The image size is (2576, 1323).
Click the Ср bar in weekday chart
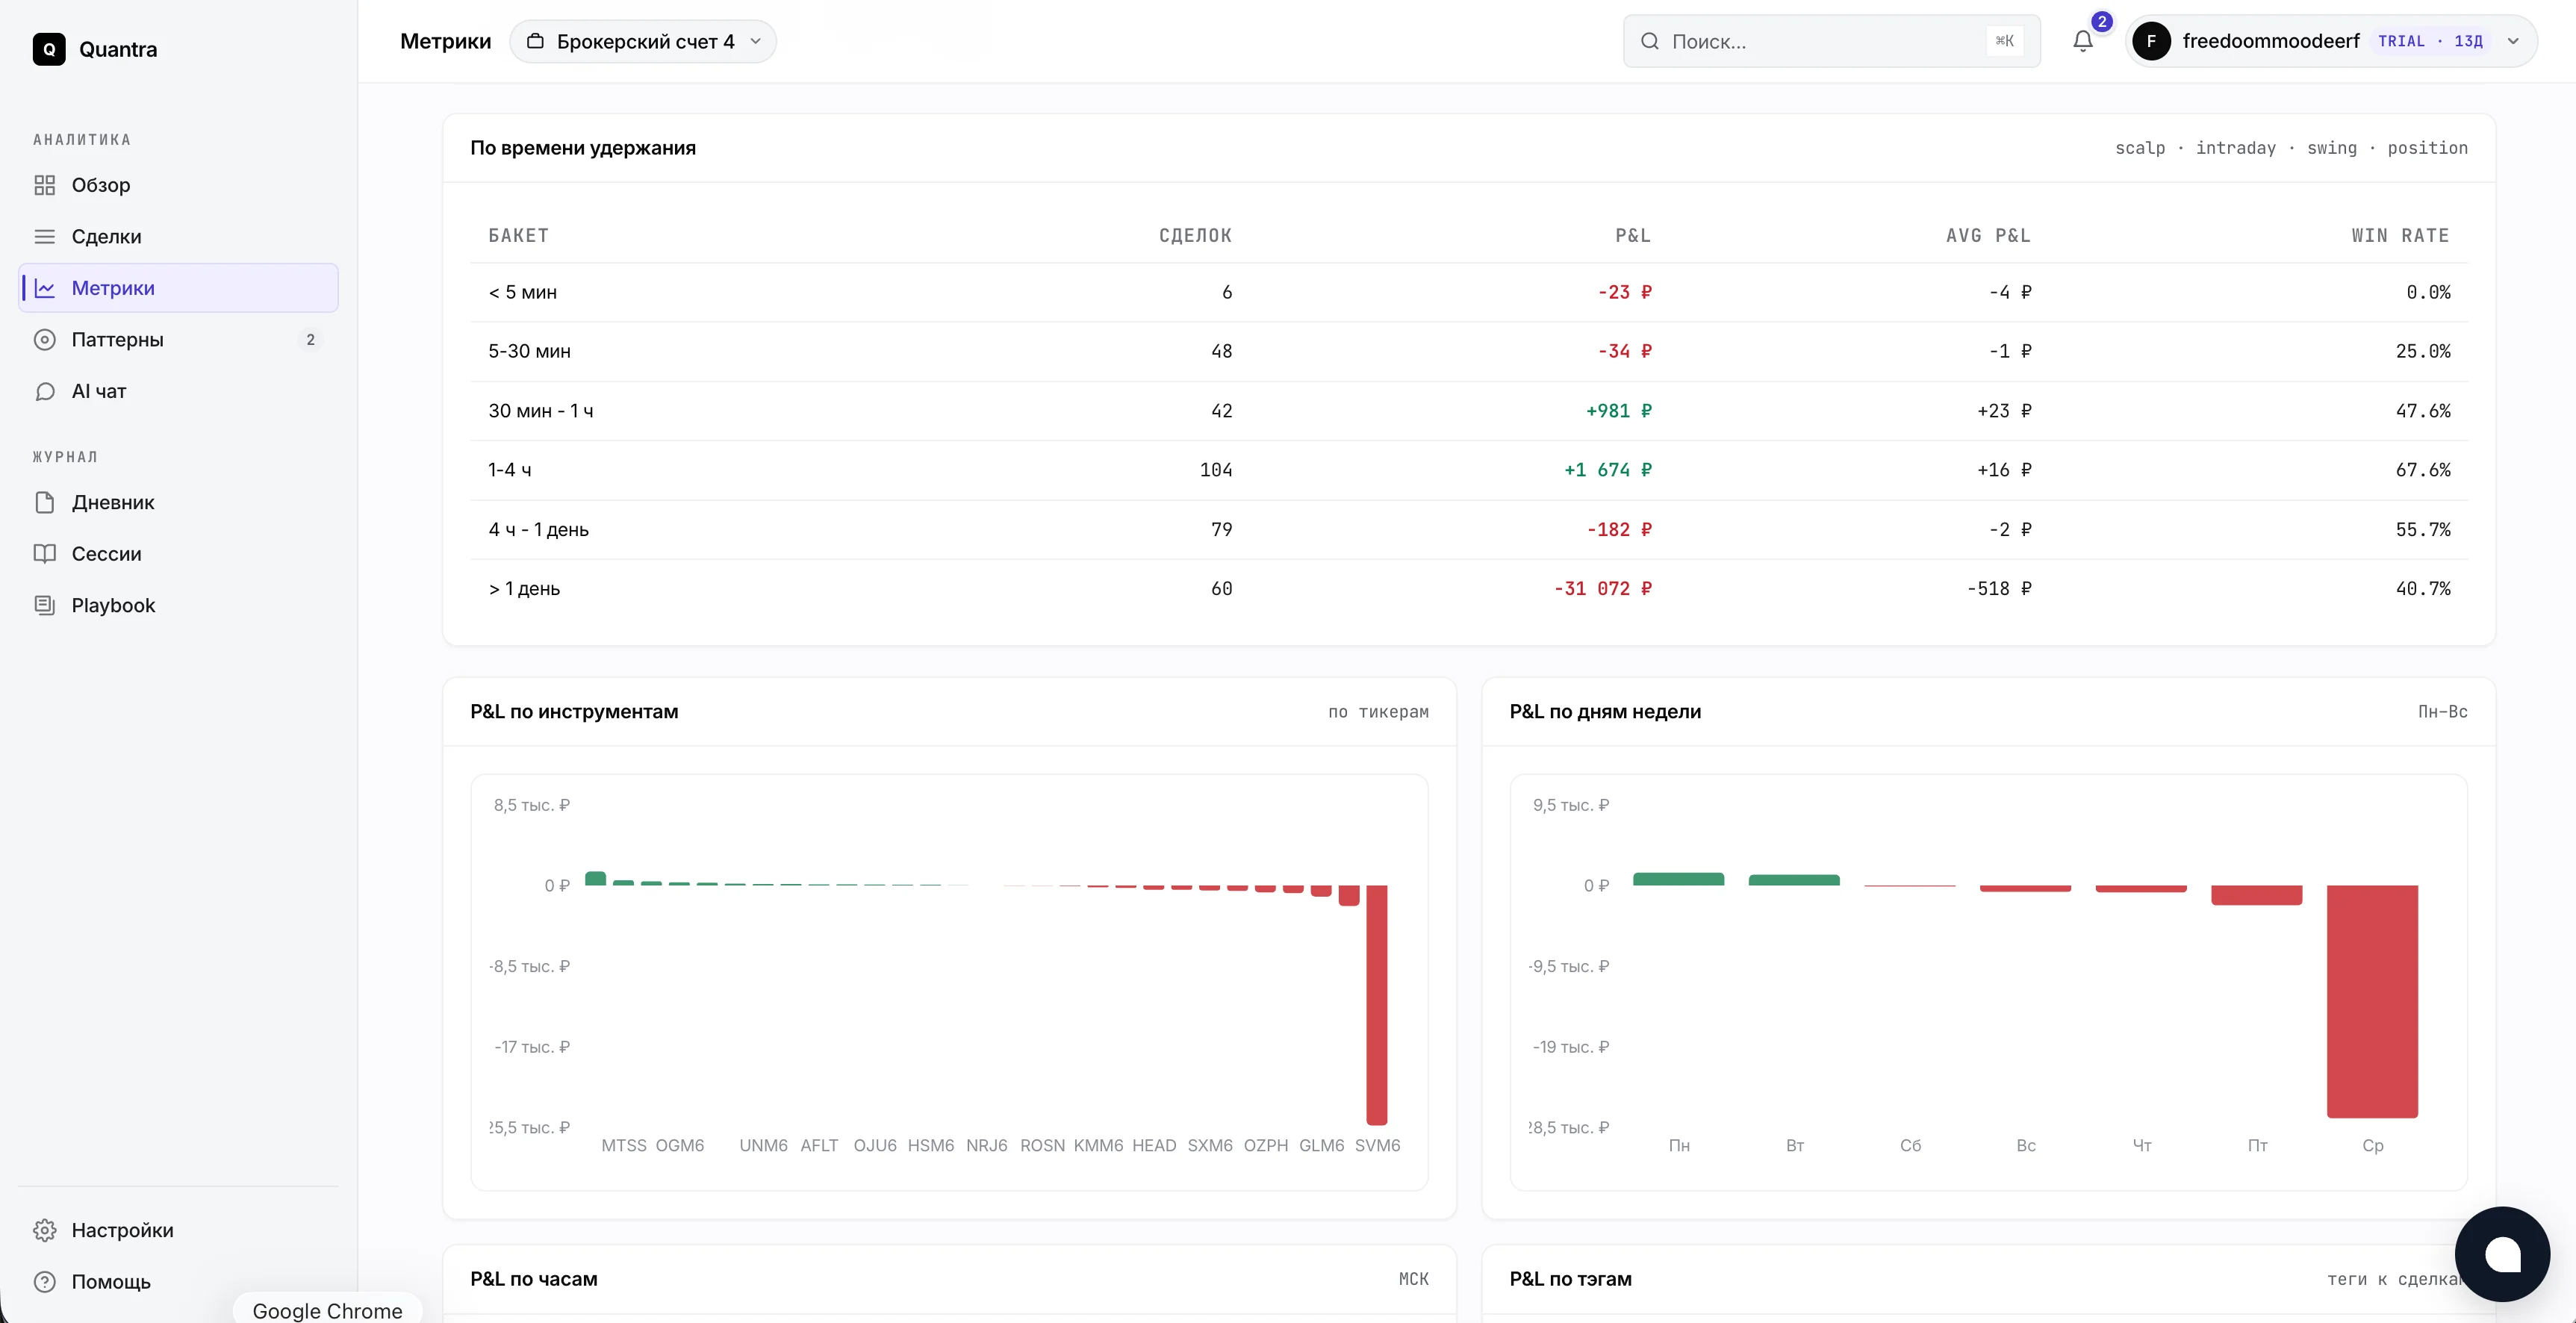2372,1001
